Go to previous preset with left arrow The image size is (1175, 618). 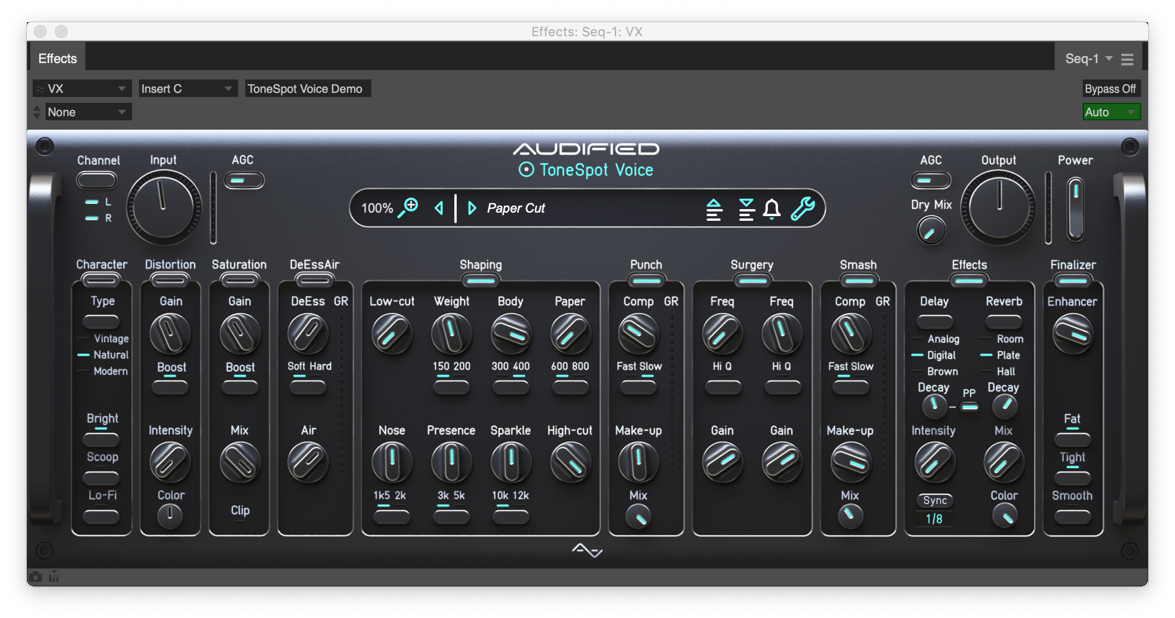[x=438, y=208]
